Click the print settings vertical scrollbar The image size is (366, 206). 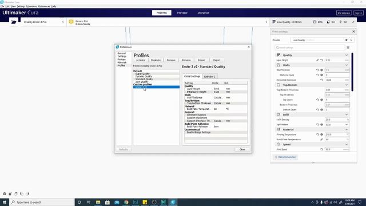[352, 72]
